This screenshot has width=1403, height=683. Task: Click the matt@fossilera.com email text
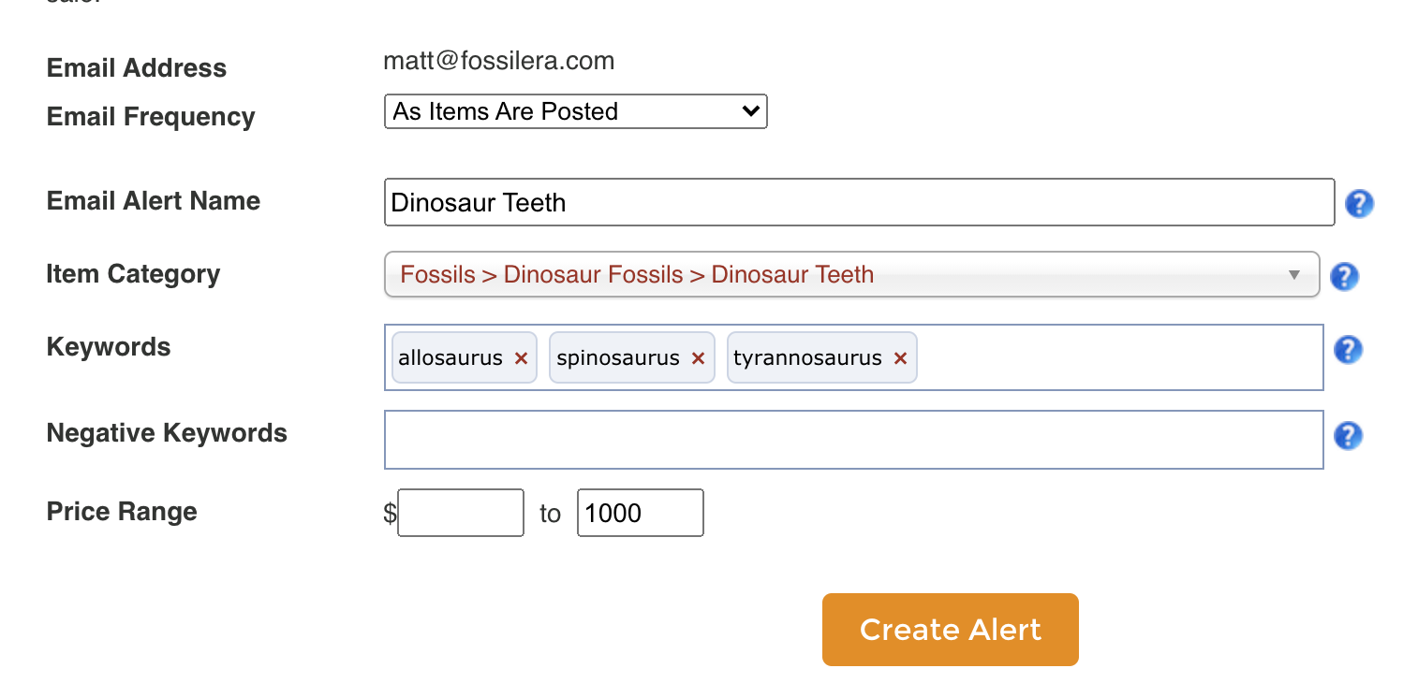coord(498,62)
